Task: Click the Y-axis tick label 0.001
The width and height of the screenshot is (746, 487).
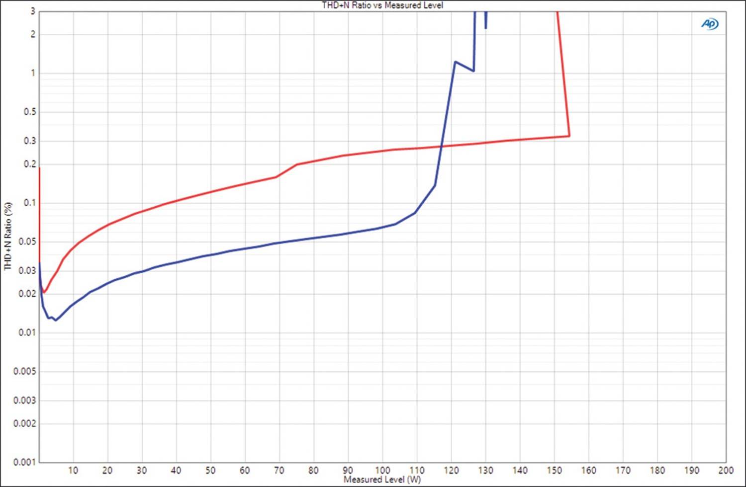Action: [x=24, y=462]
